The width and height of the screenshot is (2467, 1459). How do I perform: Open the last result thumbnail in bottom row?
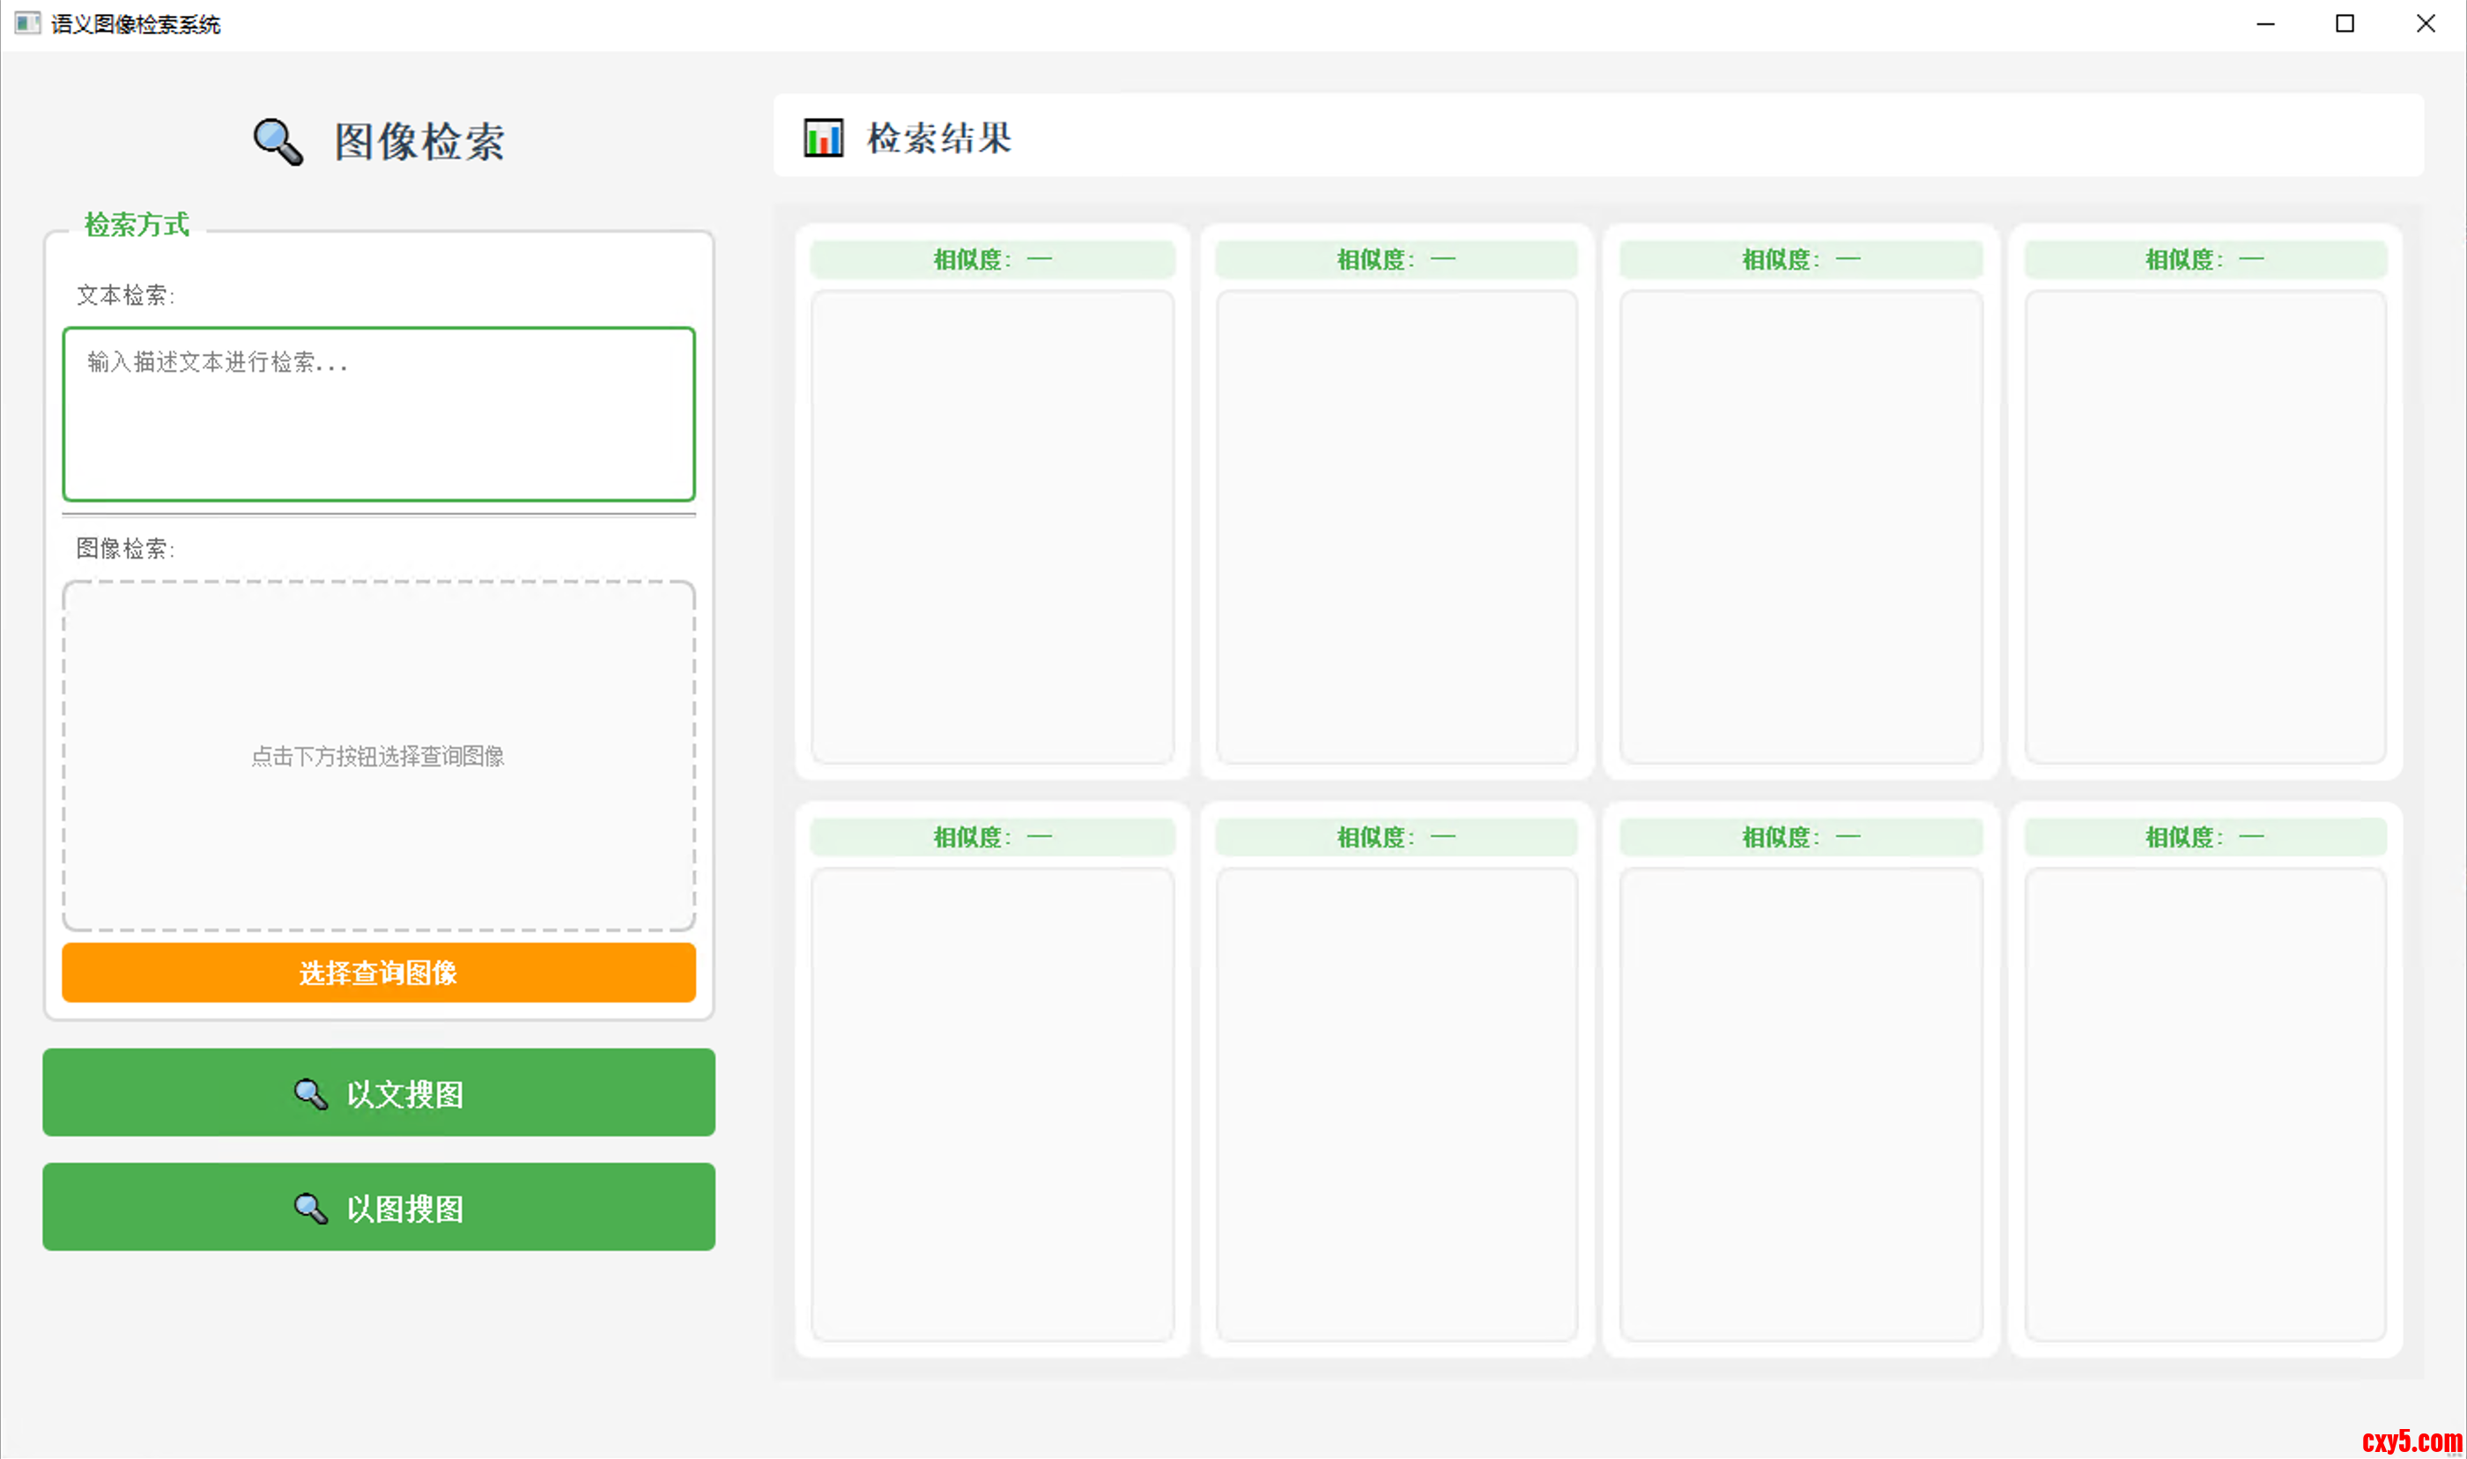point(2205,1104)
